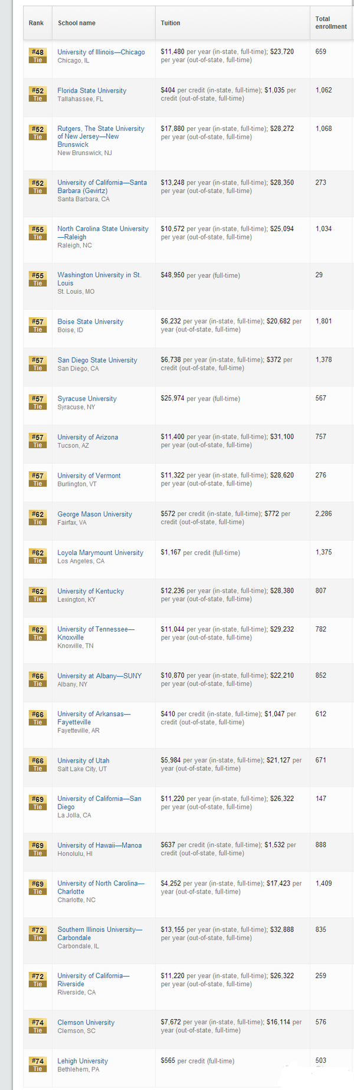The height and width of the screenshot is (1090, 354).
Task: Click rank badge beside George Mason University
Action: click(x=38, y=518)
